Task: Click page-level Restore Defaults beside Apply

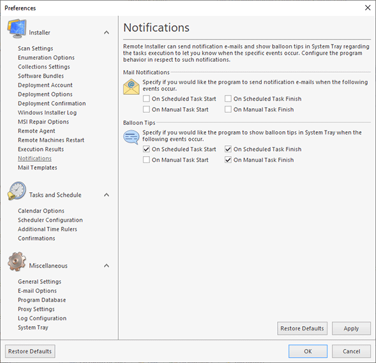Action: pyautogui.click(x=302, y=329)
